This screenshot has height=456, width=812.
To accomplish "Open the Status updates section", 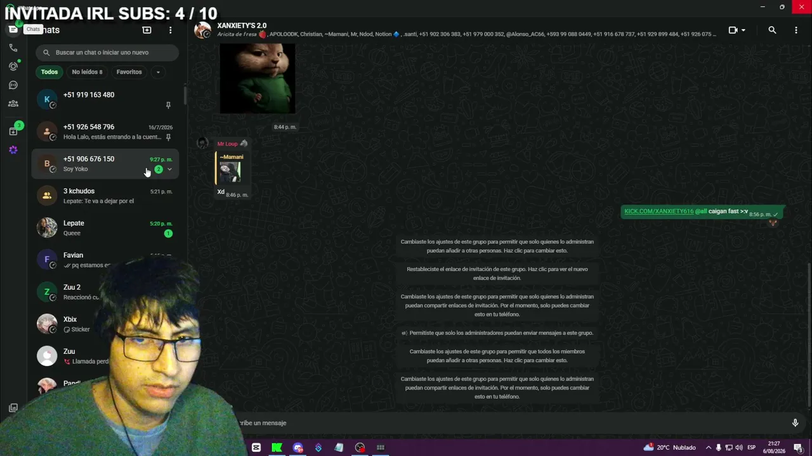I will pos(13,66).
